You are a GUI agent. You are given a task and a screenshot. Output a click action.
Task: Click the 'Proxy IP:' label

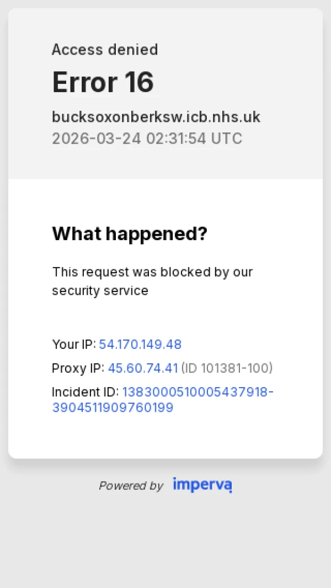point(78,368)
